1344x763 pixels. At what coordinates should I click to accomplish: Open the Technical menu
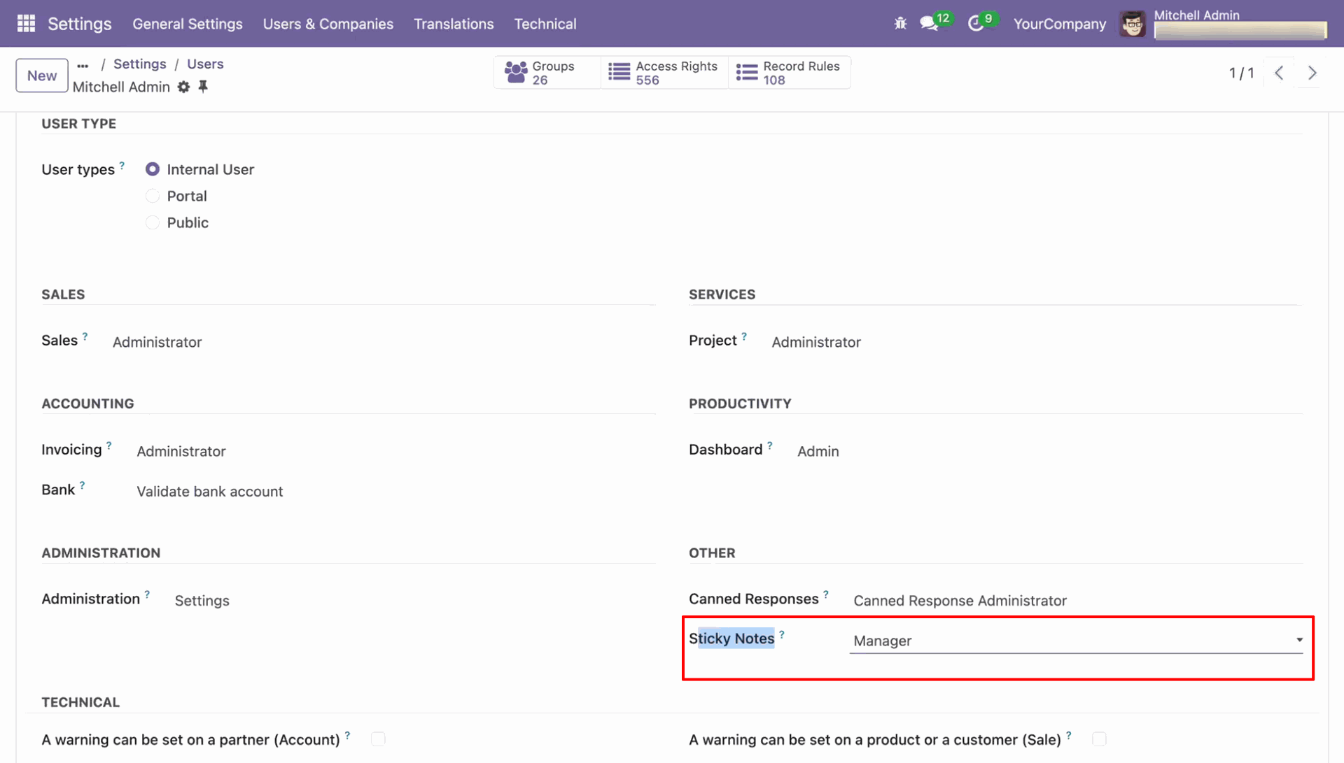click(x=545, y=24)
